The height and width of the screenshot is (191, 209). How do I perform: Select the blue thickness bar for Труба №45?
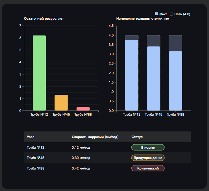click(x=154, y=79)
